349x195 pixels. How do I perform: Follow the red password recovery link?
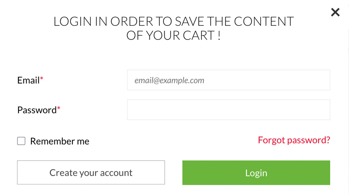[294, 140]
